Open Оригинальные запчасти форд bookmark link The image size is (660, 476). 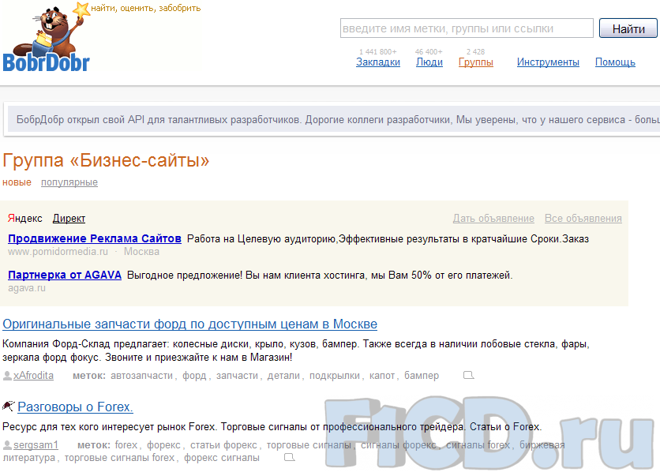189,324
